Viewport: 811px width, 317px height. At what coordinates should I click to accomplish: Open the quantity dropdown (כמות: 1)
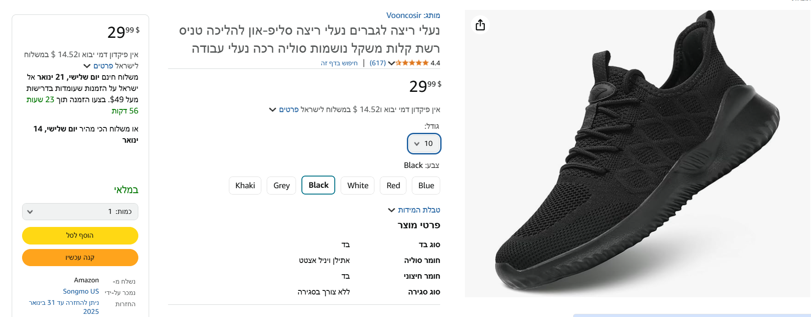[80, 212]
